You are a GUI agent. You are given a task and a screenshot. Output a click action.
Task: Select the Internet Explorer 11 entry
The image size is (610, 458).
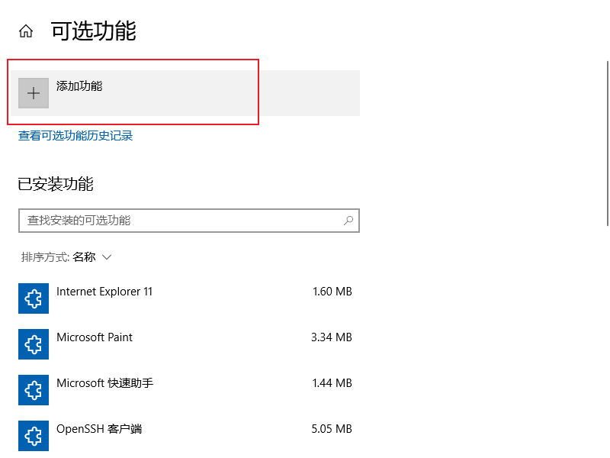click(185, 298)
